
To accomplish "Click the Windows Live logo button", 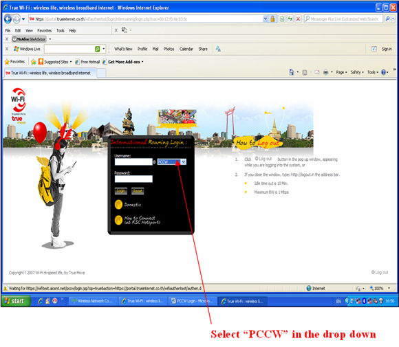I will (x=28, y=49).
